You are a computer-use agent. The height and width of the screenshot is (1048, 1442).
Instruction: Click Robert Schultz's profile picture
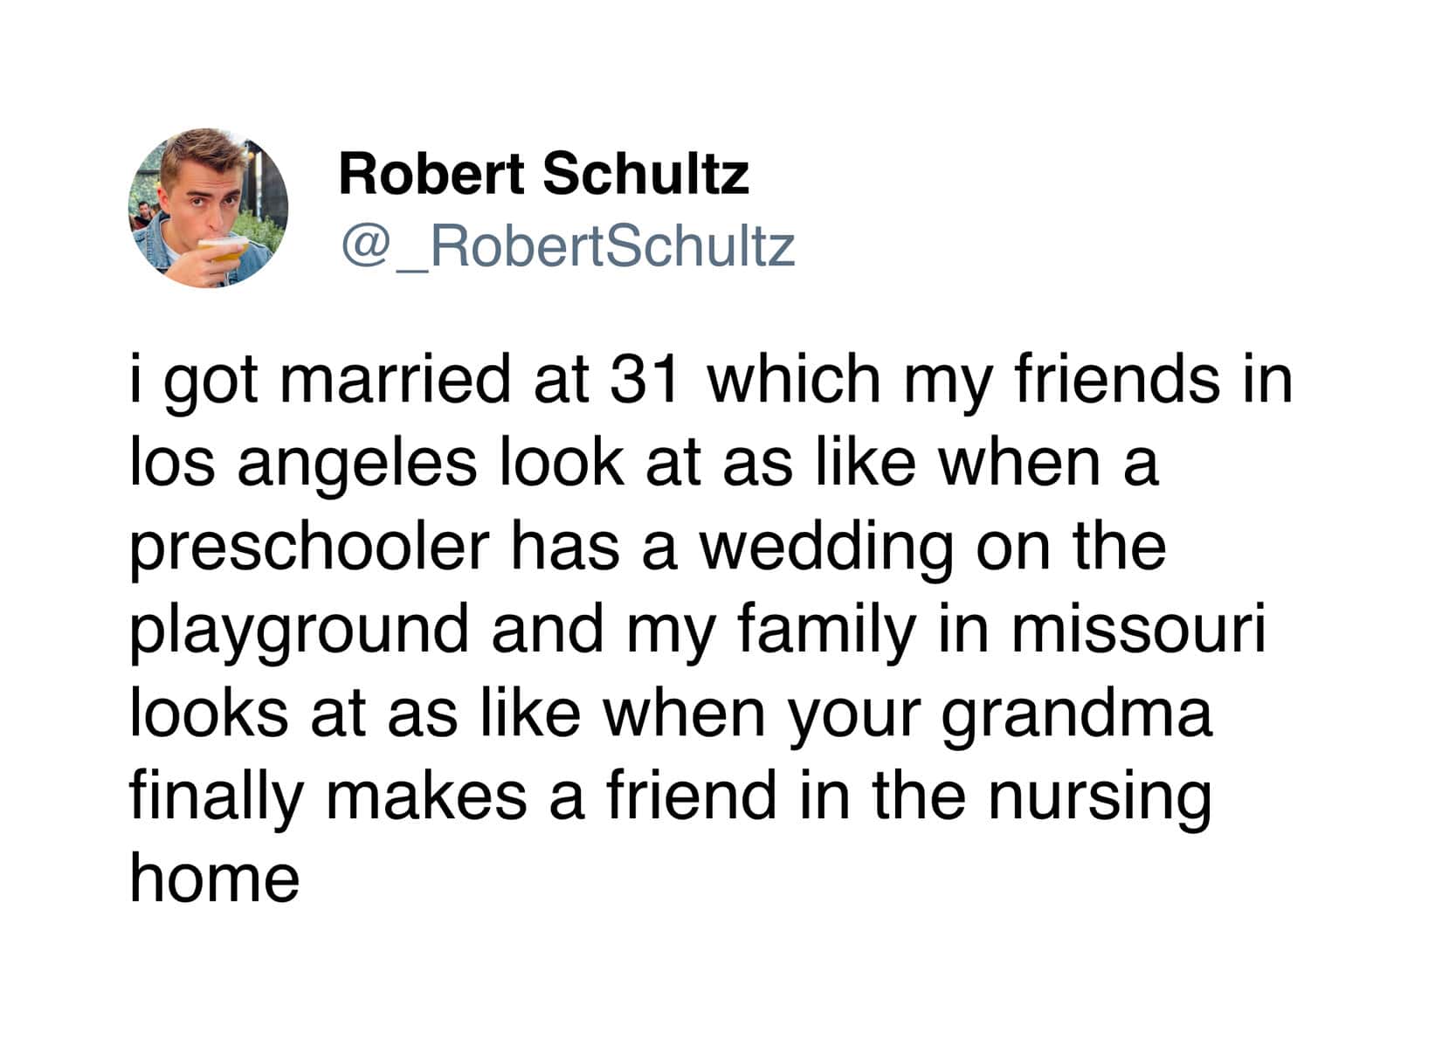point(208,208)
